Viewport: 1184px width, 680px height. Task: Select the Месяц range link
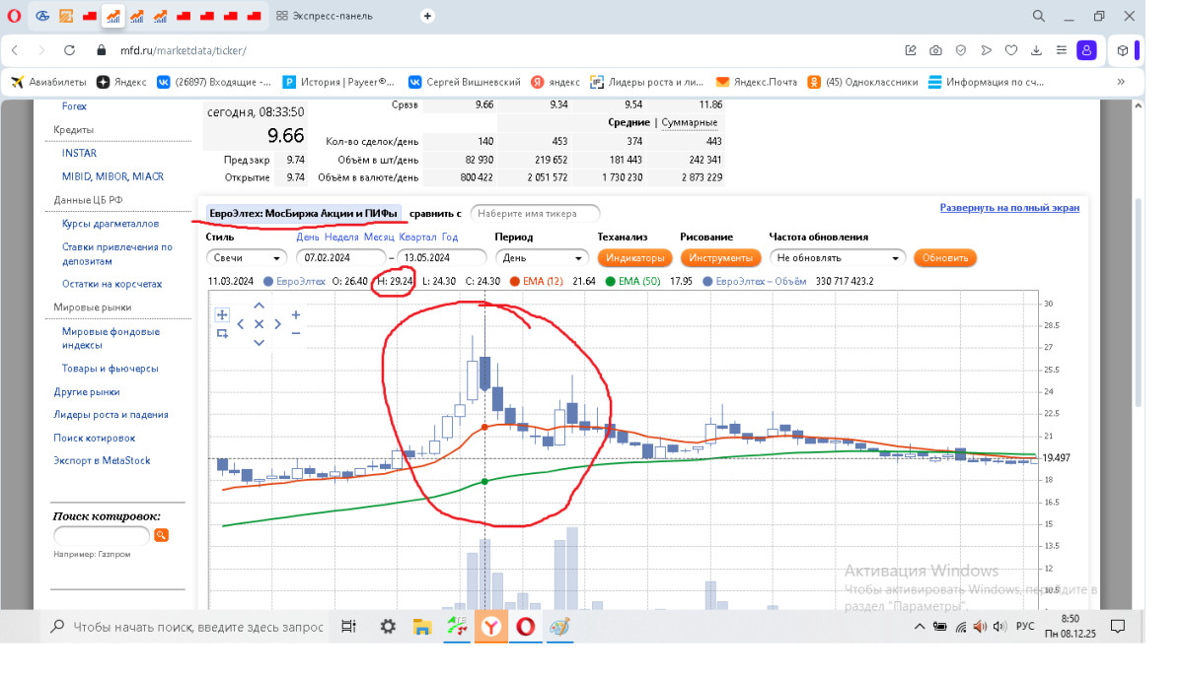(379, 237)
